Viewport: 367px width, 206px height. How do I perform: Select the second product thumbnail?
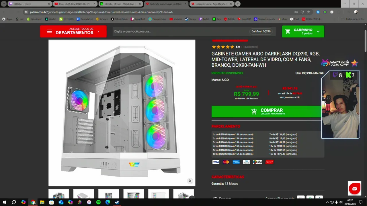(83, 194)
